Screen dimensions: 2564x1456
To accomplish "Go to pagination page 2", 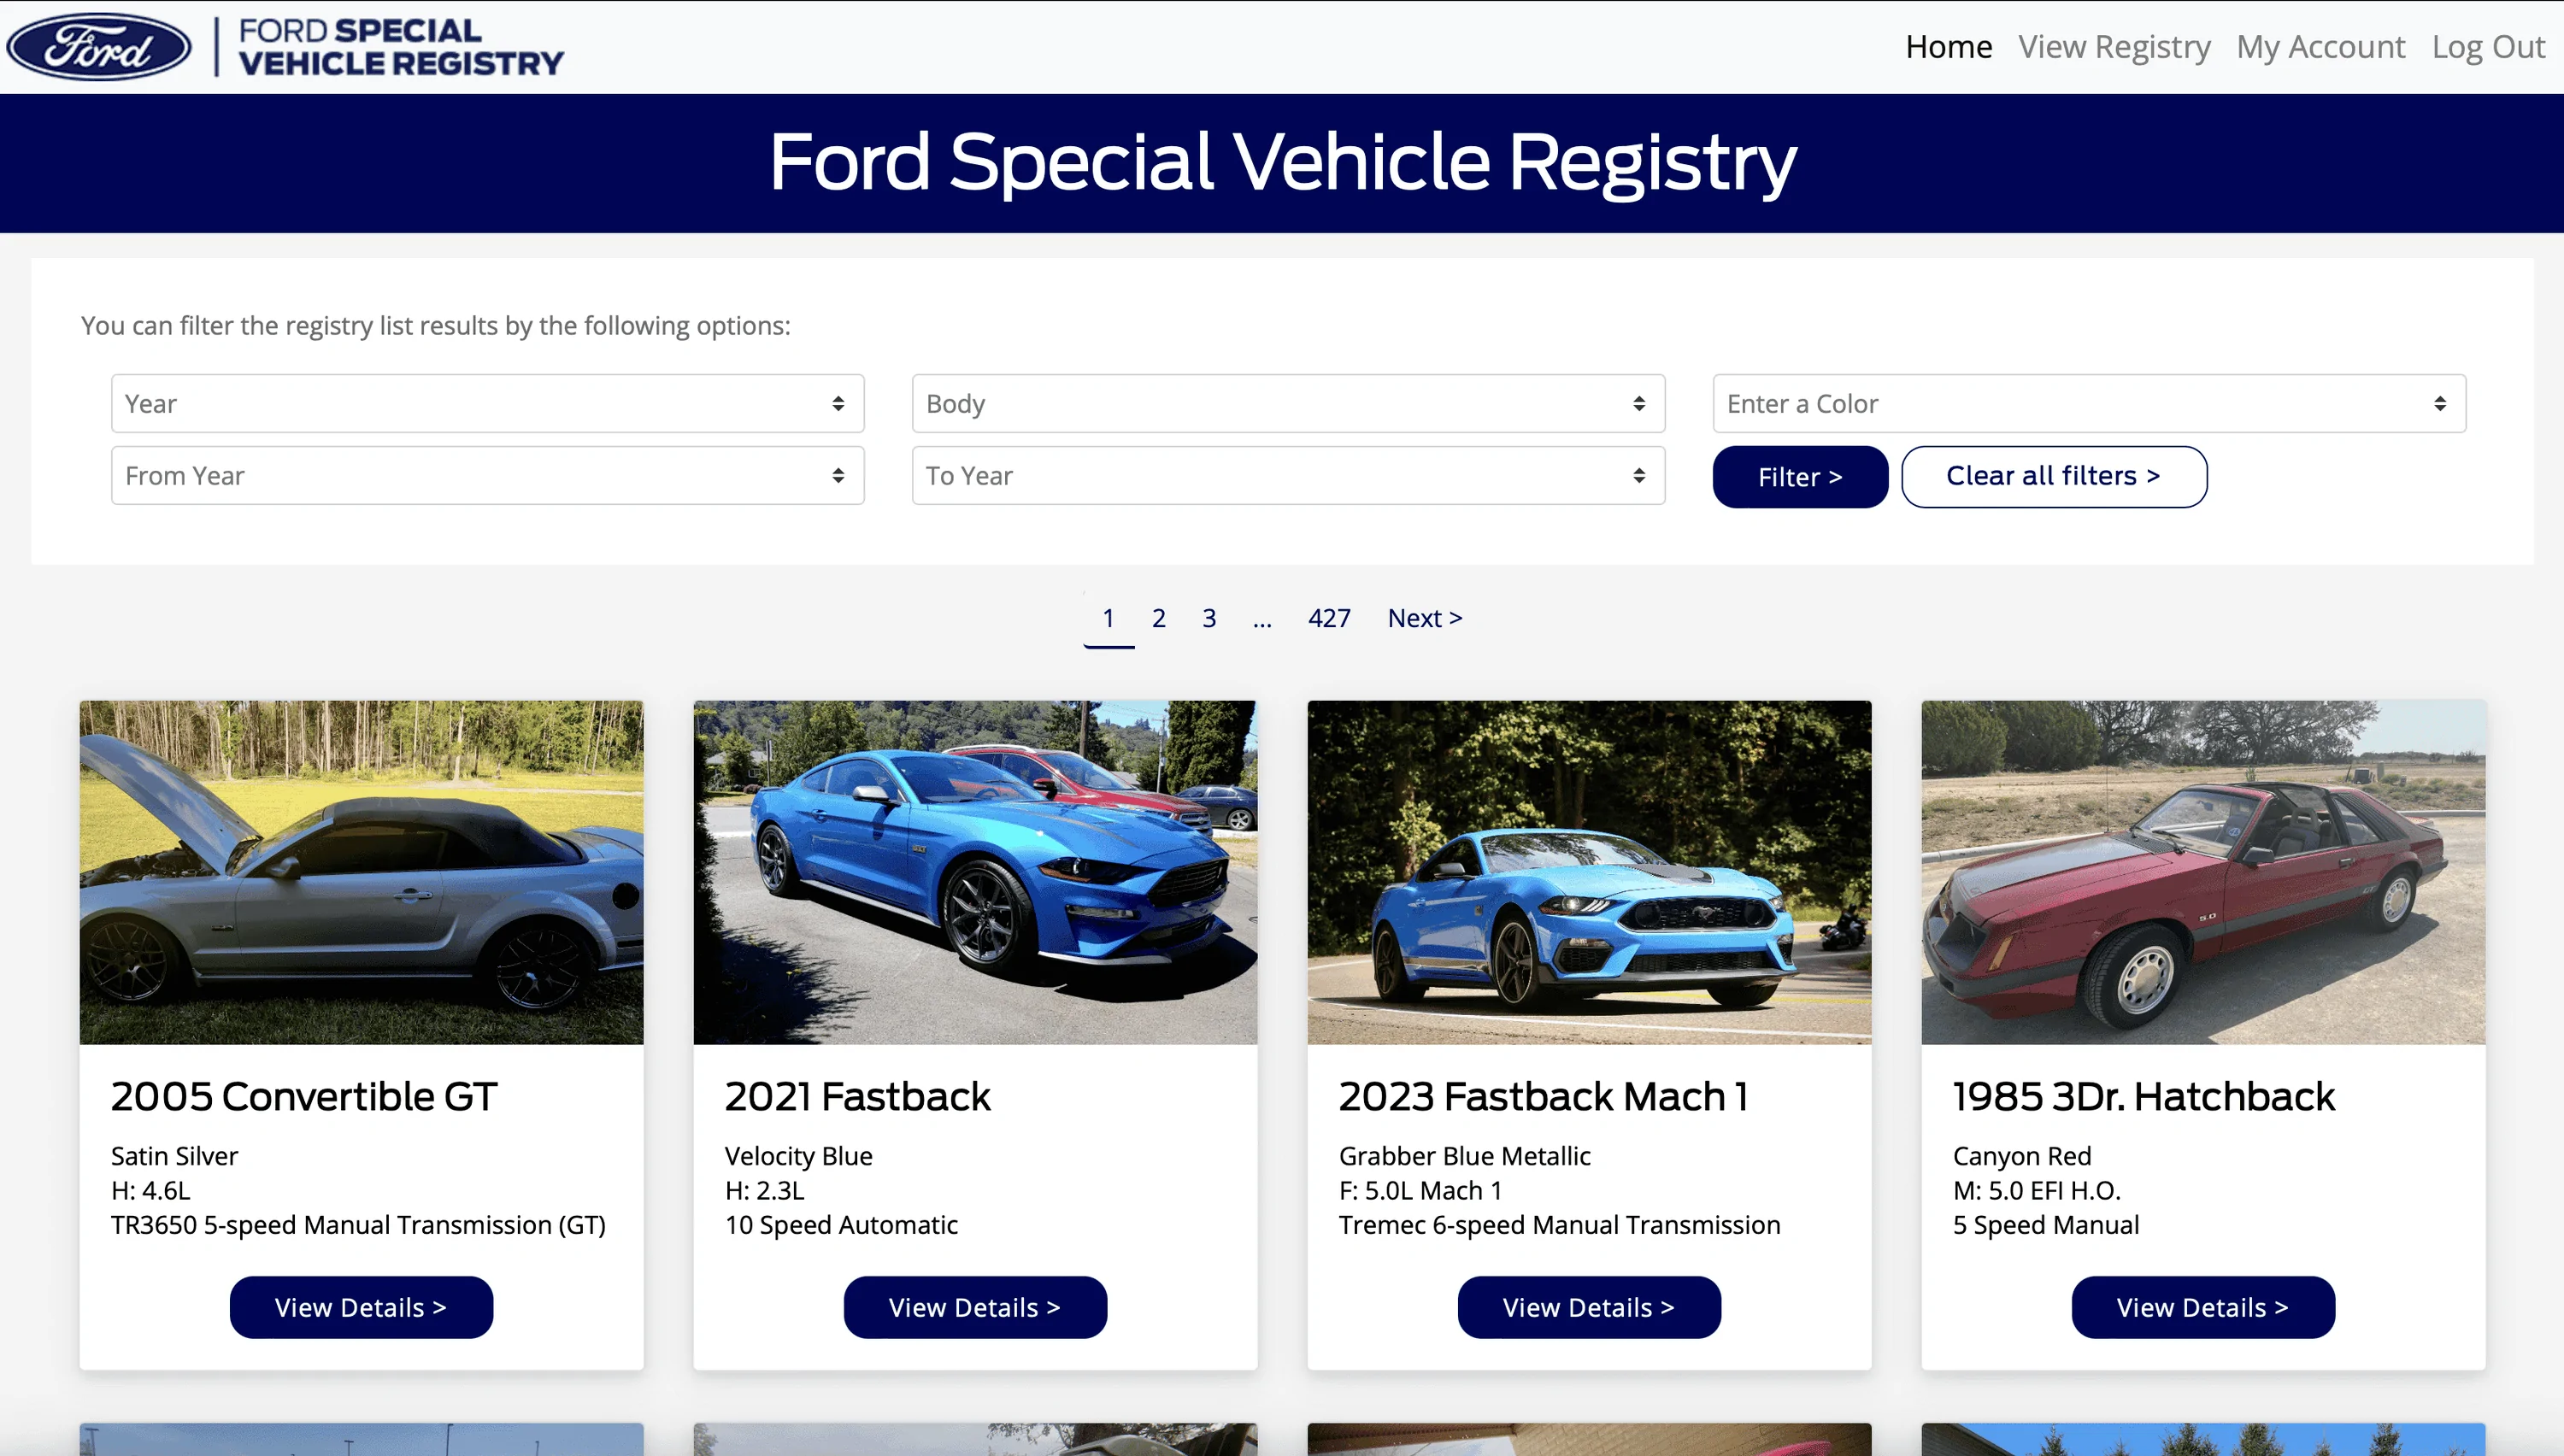I will click(x=1158, y=618).
